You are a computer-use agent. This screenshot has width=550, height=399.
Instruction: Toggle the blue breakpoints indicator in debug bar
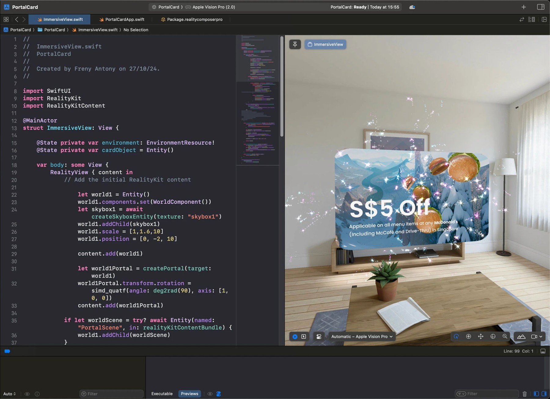pos(7,351)
